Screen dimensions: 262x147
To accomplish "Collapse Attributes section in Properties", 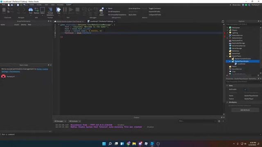I will coord(227,102).
